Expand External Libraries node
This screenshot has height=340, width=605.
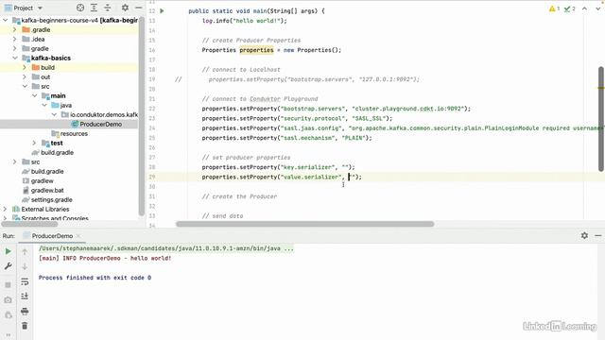tap(5, 209)
